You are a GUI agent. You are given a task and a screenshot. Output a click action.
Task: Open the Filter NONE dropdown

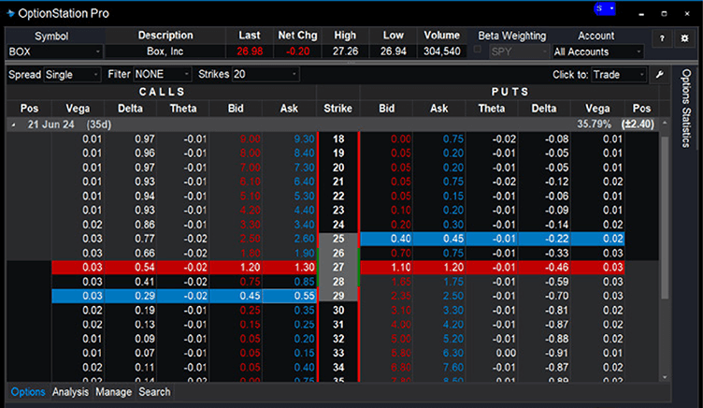click(163, 74)
